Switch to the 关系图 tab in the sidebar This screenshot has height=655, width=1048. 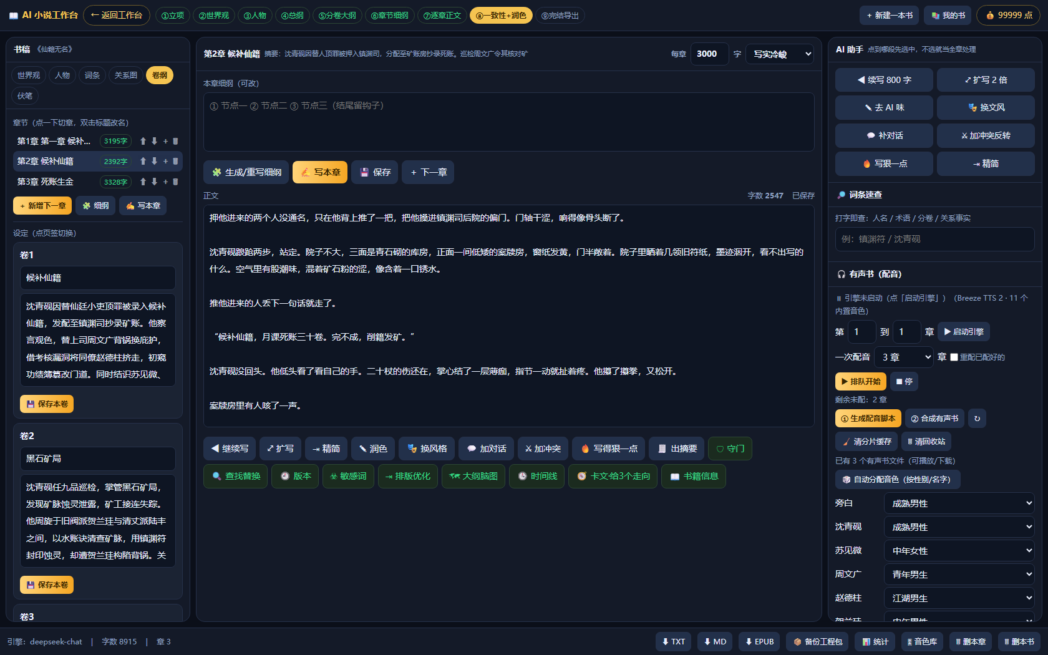(126, 75)
